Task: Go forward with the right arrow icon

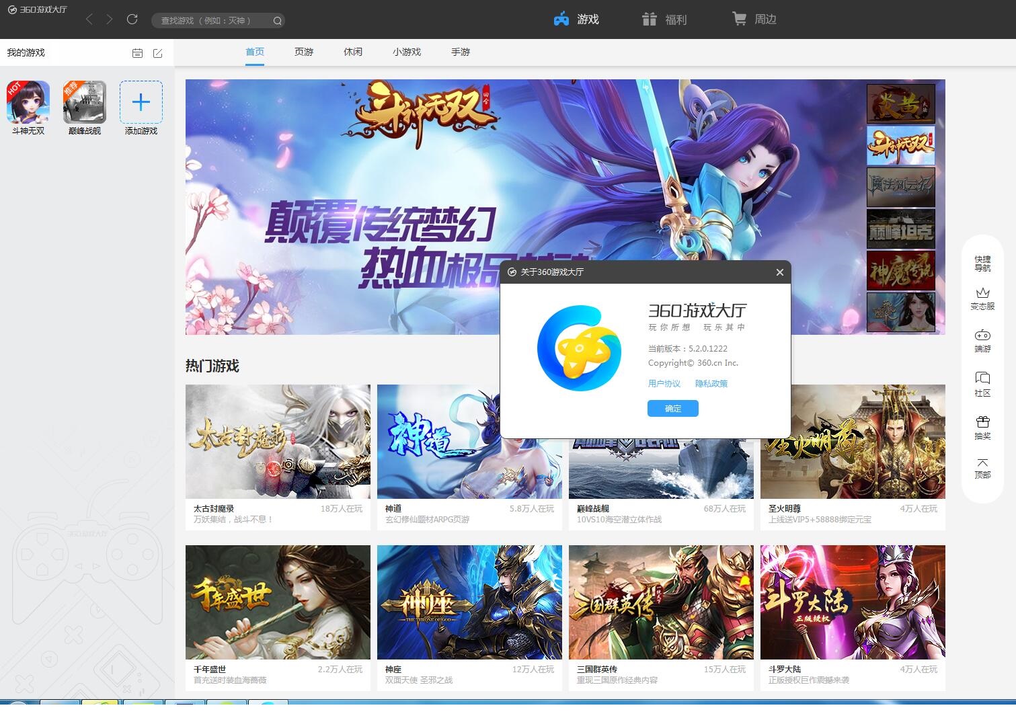Action: tap(110, 19)
